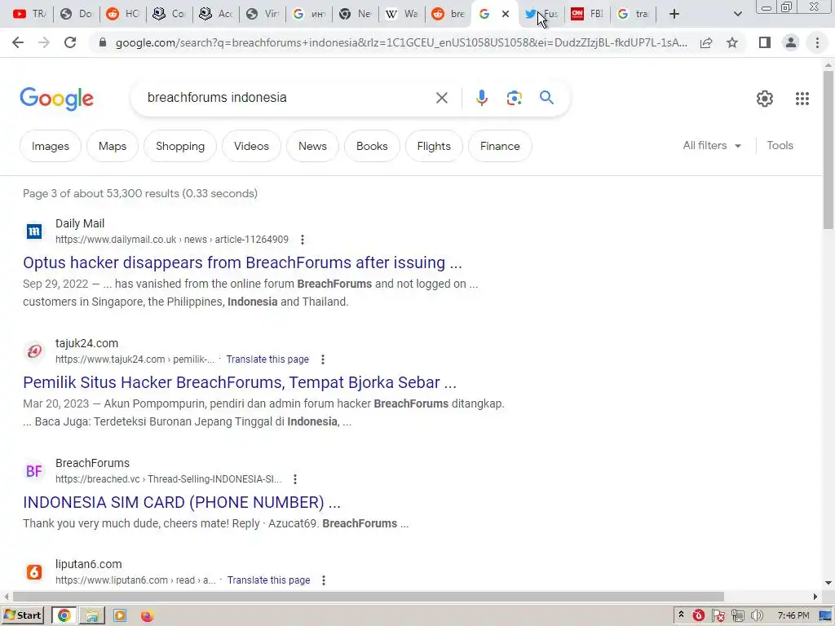Filter results by Books
Image resolution: width=835 pixels, height=626 pixels.
[x=372, y=146]
